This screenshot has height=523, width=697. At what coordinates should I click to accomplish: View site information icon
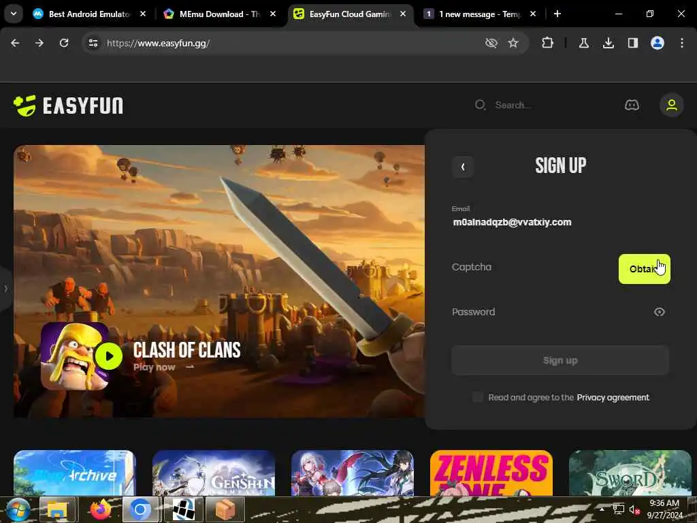(x=93, y=43)
